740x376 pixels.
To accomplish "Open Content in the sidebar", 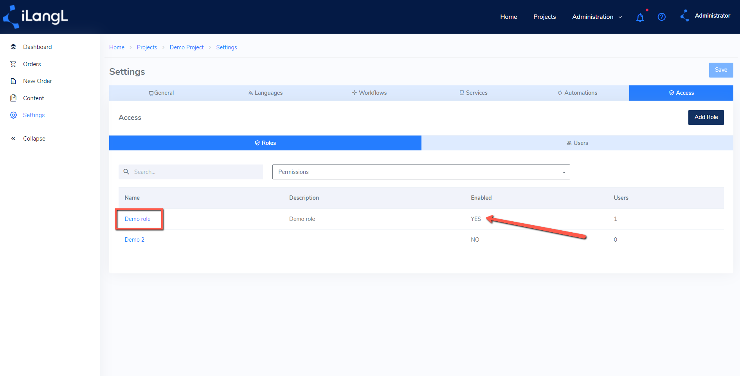I will [x=33, y=98].
